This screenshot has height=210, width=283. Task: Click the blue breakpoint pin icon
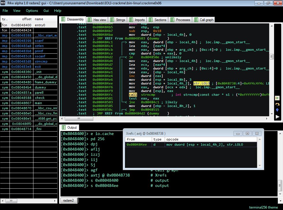(x=277, y=110)
